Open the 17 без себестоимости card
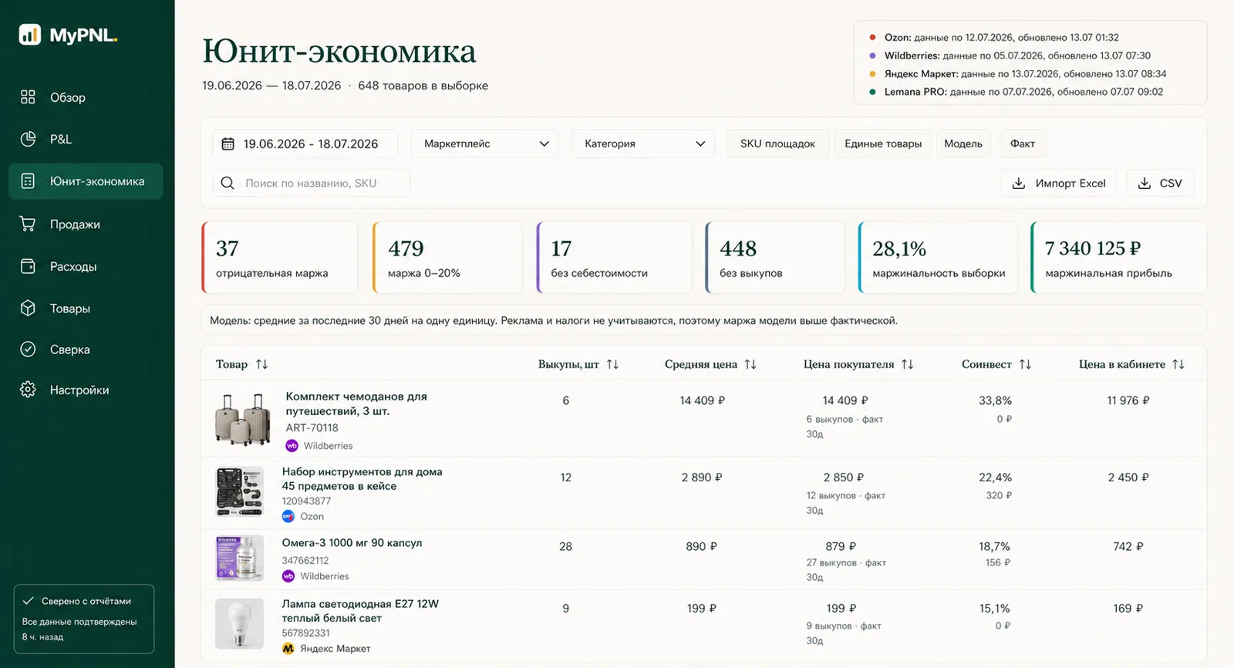1234x668 pixels. [x=614, y=258]
